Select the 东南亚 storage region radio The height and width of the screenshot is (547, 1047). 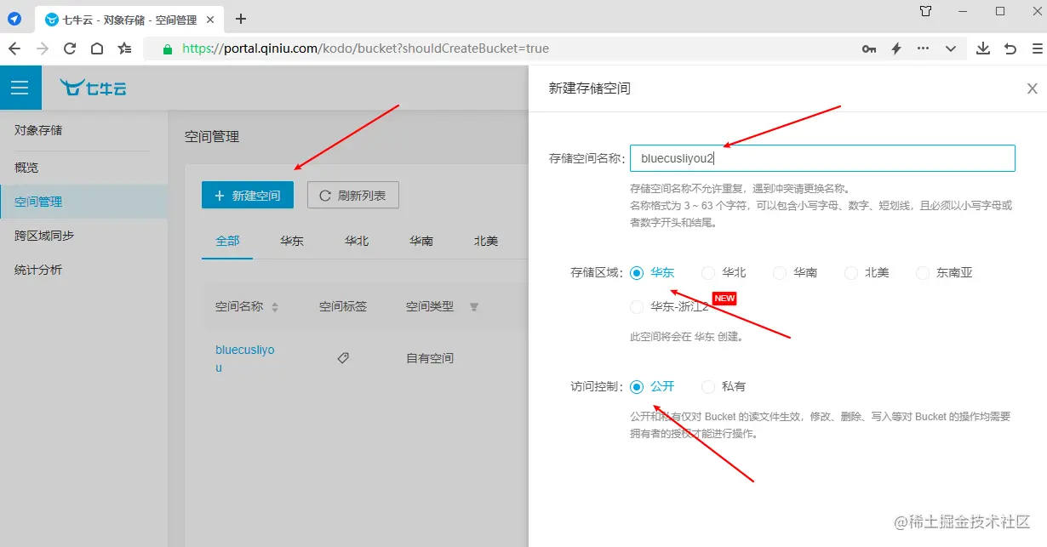click(x=923, y=273)
